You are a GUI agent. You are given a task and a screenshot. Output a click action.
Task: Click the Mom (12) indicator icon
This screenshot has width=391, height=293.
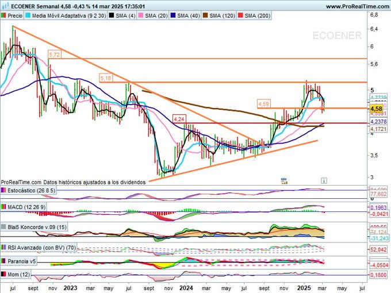(x=3, y=274)
